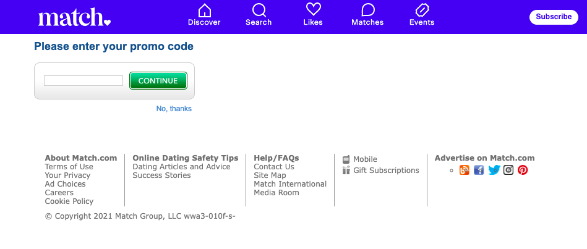Open the Discover house icon

point(204,10)
